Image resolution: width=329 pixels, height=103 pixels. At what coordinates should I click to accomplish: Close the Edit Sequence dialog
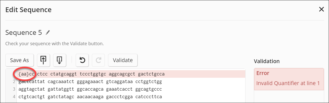321,10
